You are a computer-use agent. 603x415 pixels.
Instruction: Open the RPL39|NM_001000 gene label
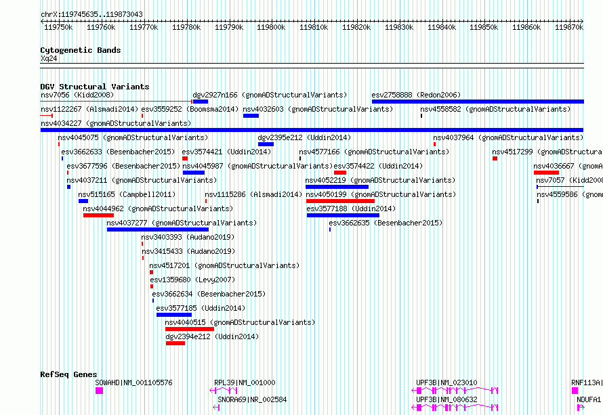[x=245, y=383]
